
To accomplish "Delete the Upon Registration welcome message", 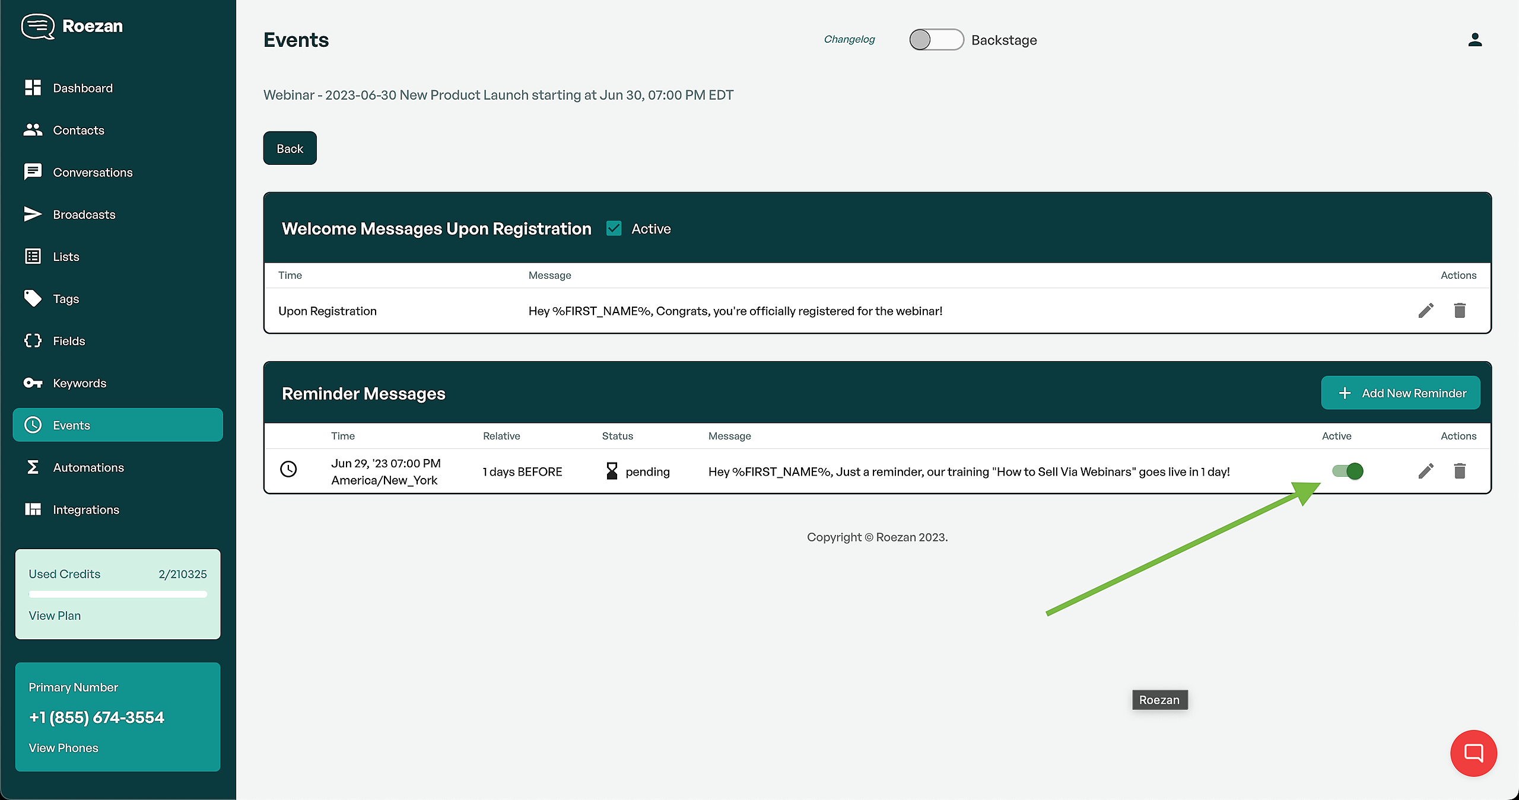I will 1460,310.
